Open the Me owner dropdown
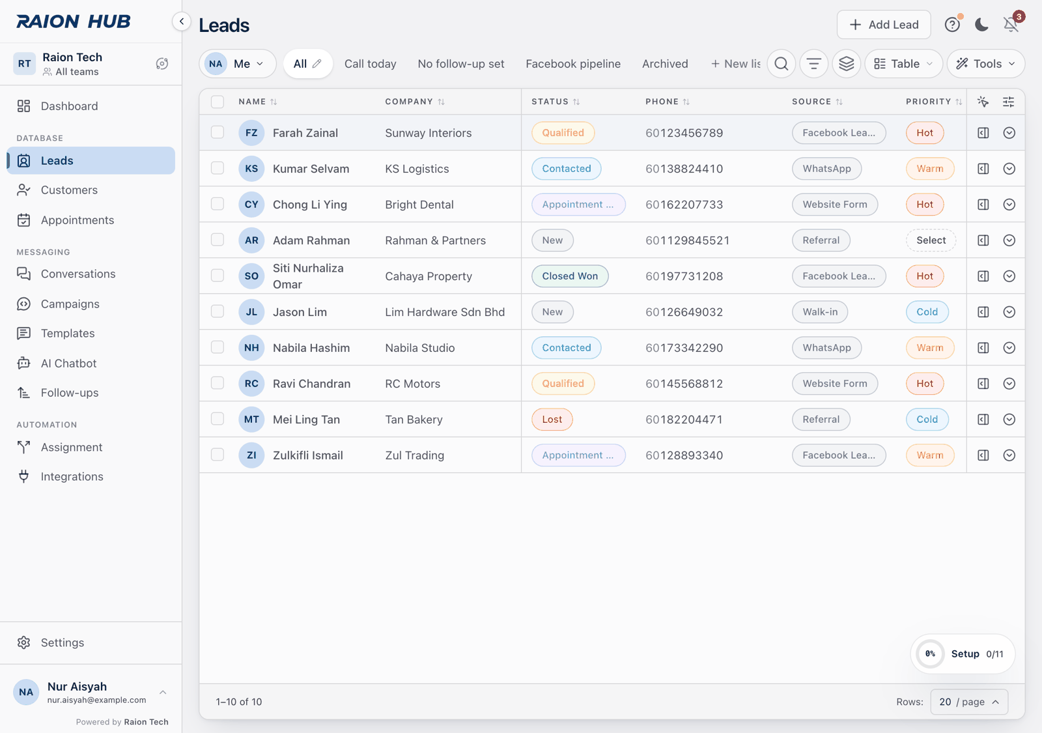Image resolution: width=1042 pixels, height=733 pixels. tap(238, 64)
